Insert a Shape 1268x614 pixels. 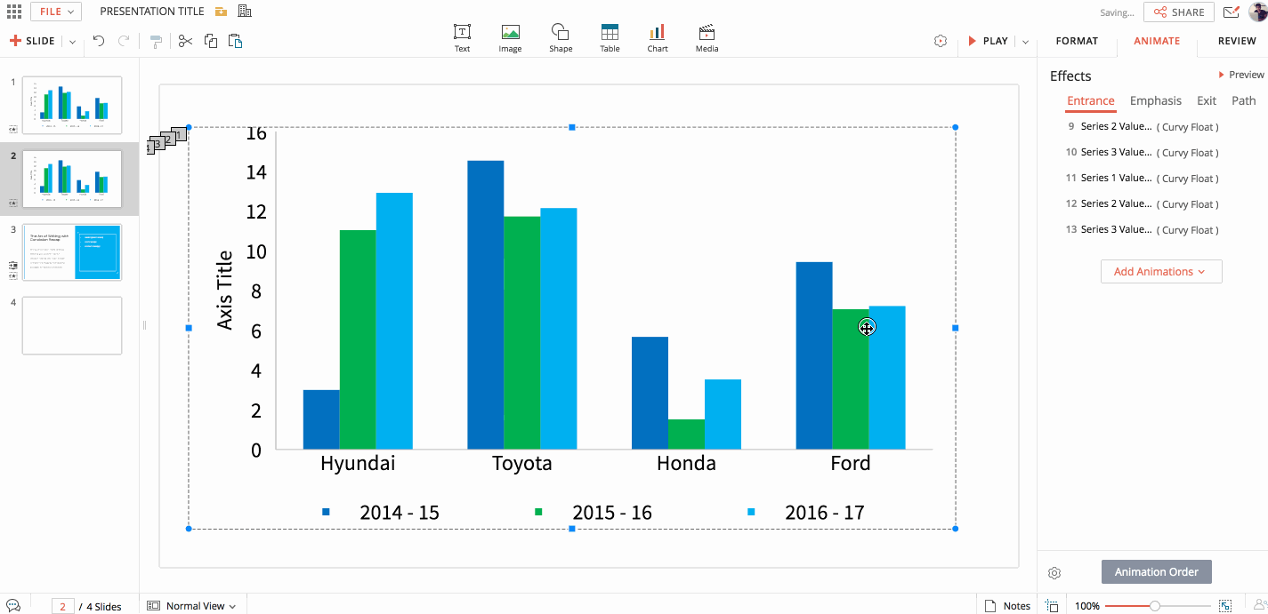click(561, 38)
